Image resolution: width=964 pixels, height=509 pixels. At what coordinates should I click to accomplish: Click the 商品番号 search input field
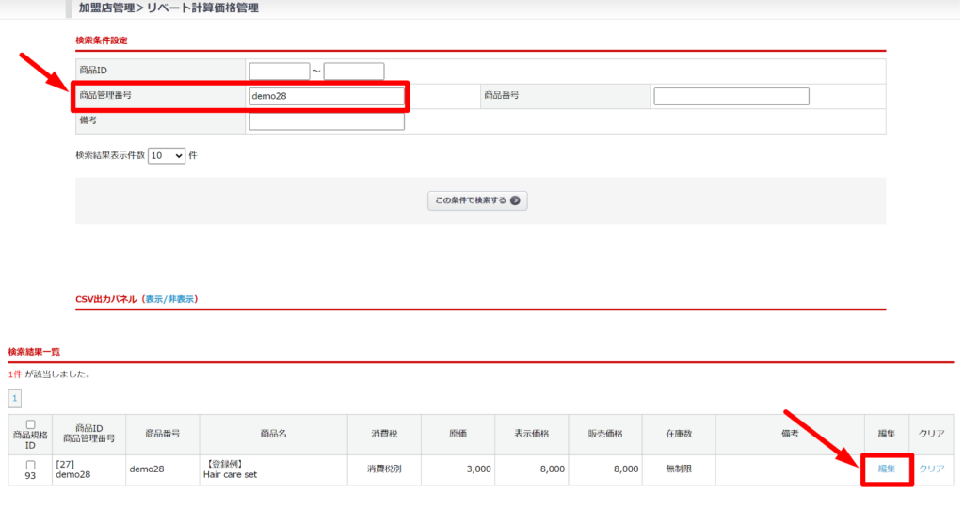pyautogui.click(x=731, y=96)
